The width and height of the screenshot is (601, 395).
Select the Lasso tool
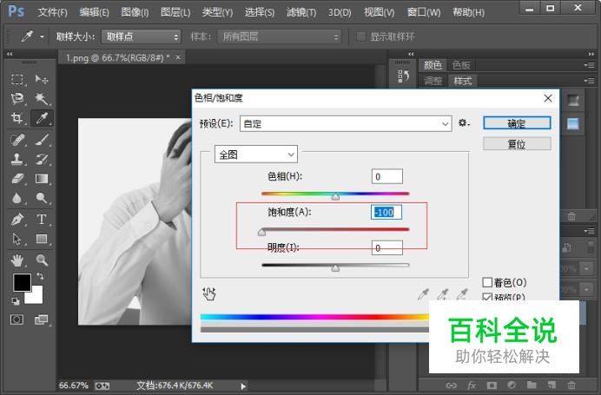tap(17, 99)
